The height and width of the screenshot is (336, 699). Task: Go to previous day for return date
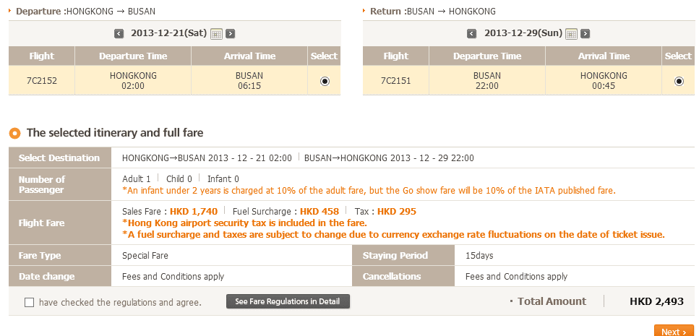(472, 33)
